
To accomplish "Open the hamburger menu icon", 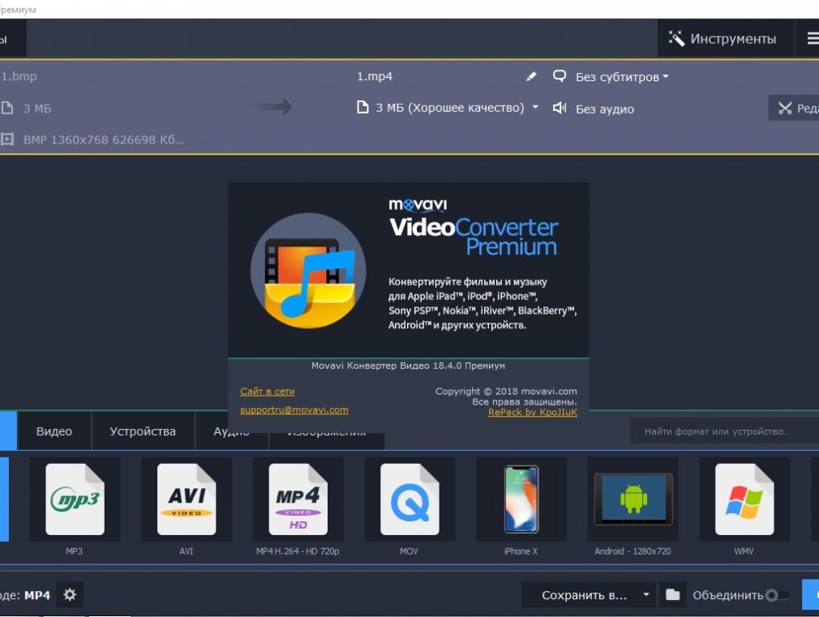I will [813, 39].
